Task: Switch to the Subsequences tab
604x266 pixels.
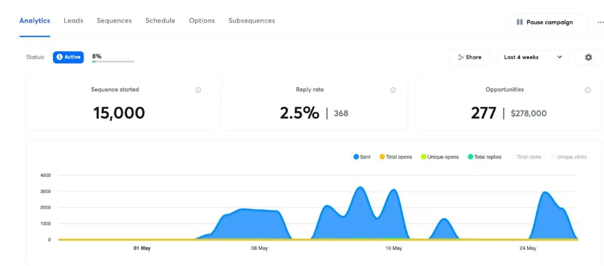Action: pos(252,21)
